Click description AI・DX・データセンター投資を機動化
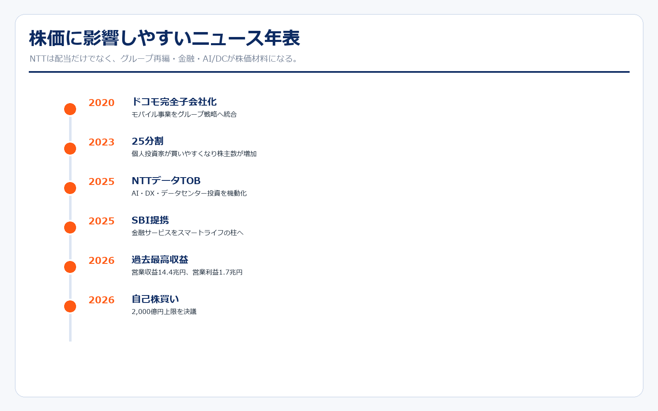Viewport: 658px width, 411px height. (189, 193)
